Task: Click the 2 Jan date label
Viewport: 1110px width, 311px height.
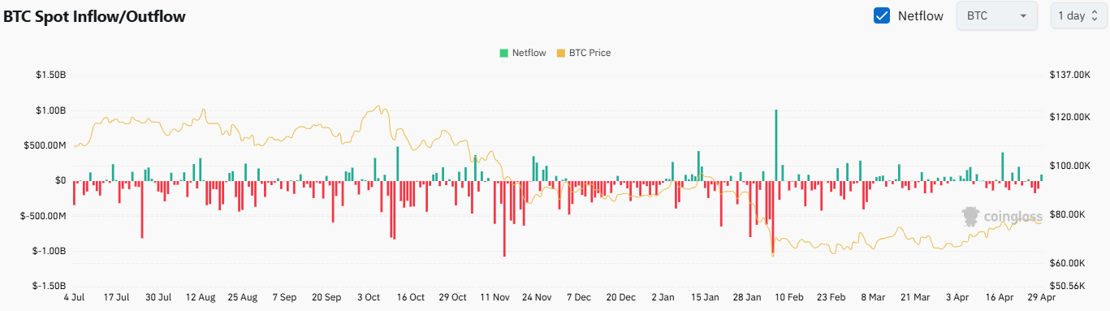Action: (663, 298)
